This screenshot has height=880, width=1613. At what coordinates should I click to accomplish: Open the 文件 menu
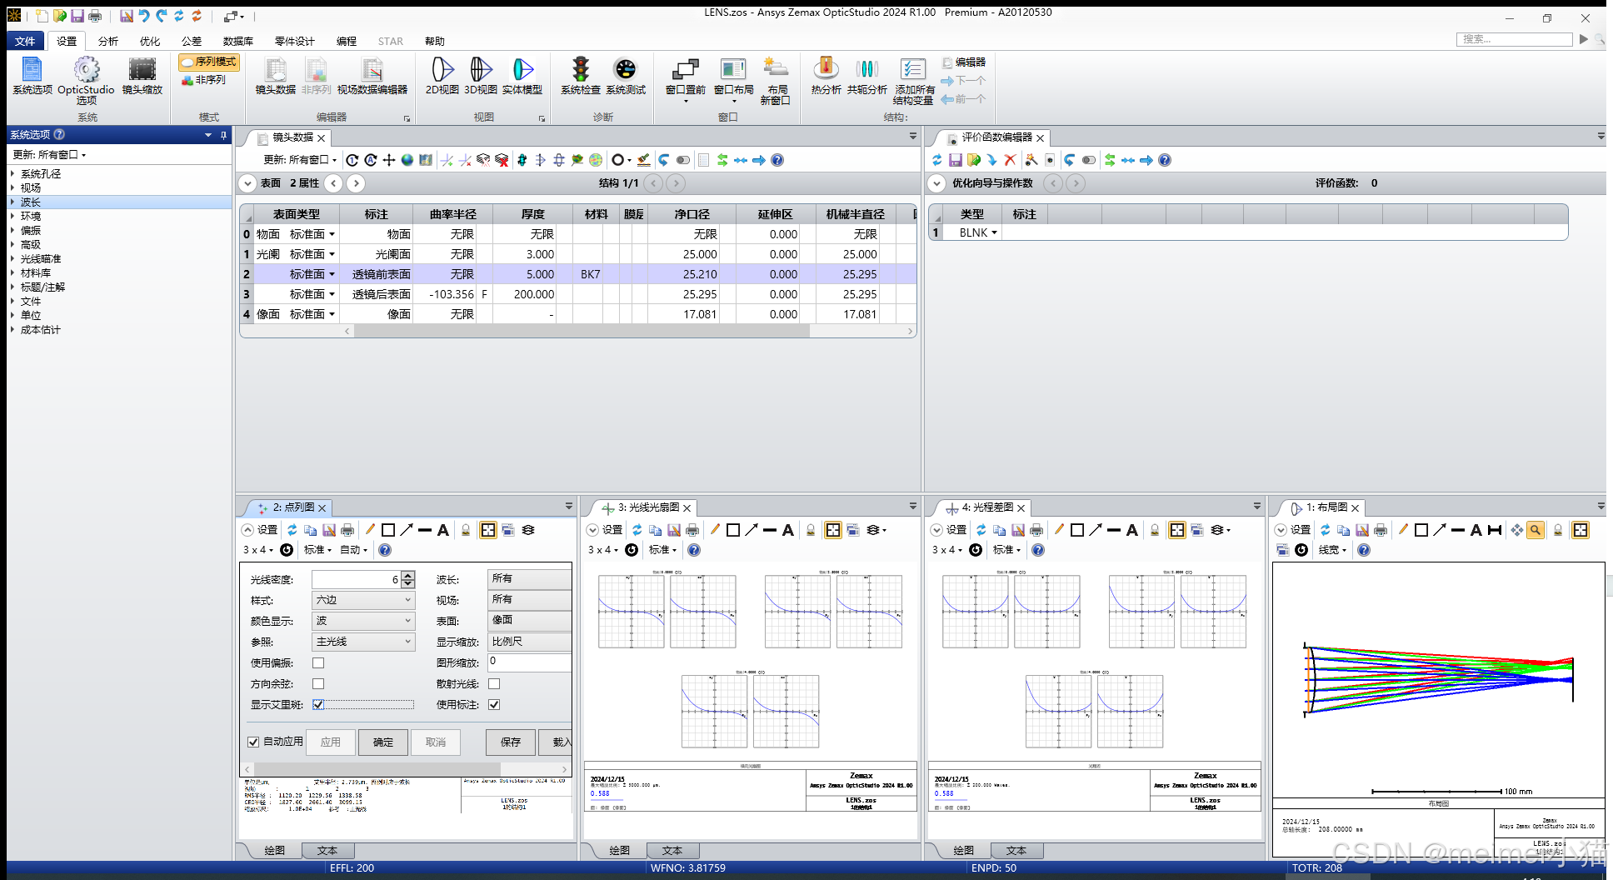[25, 41]
